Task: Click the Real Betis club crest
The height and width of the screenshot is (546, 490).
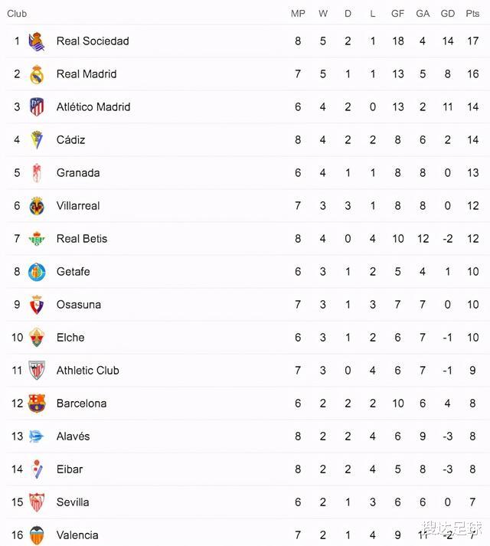Action: 37,239
